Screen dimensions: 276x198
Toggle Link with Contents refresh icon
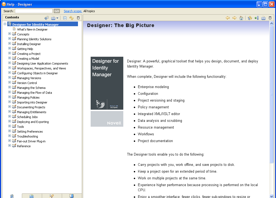point(71,18)
